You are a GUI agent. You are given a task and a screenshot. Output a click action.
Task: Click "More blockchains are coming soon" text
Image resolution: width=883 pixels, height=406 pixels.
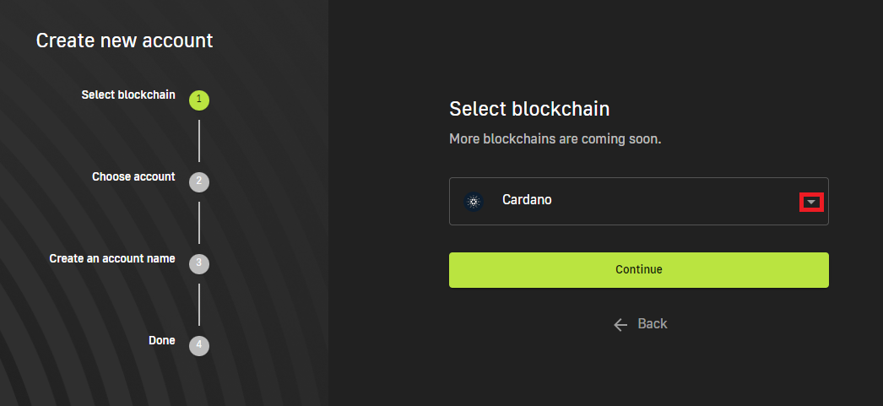pyautogui.click(x=555, y=138)
